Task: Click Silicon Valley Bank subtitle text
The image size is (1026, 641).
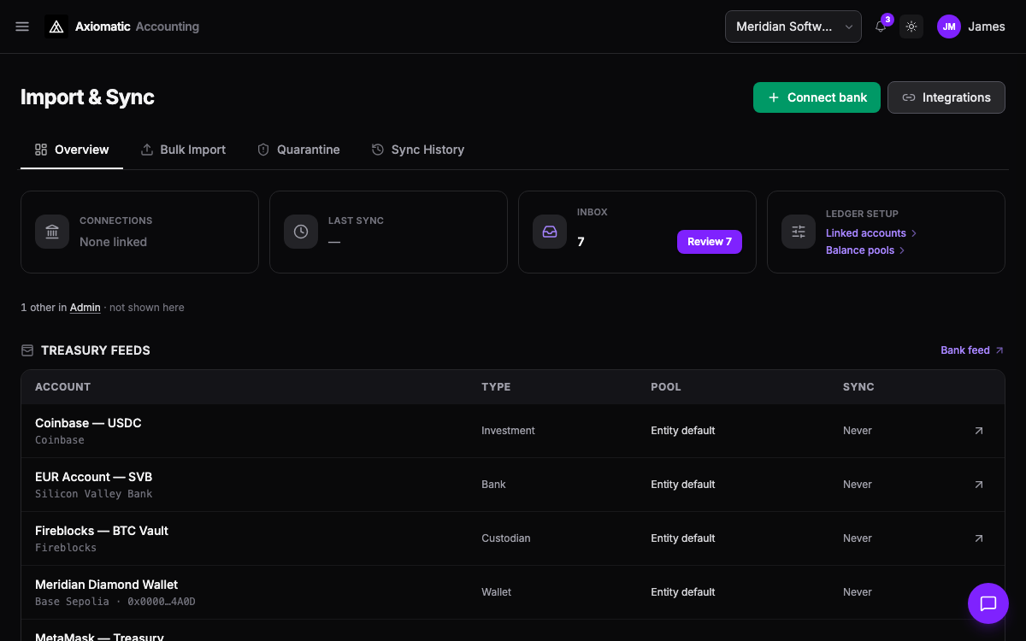Action: (94, 494)
